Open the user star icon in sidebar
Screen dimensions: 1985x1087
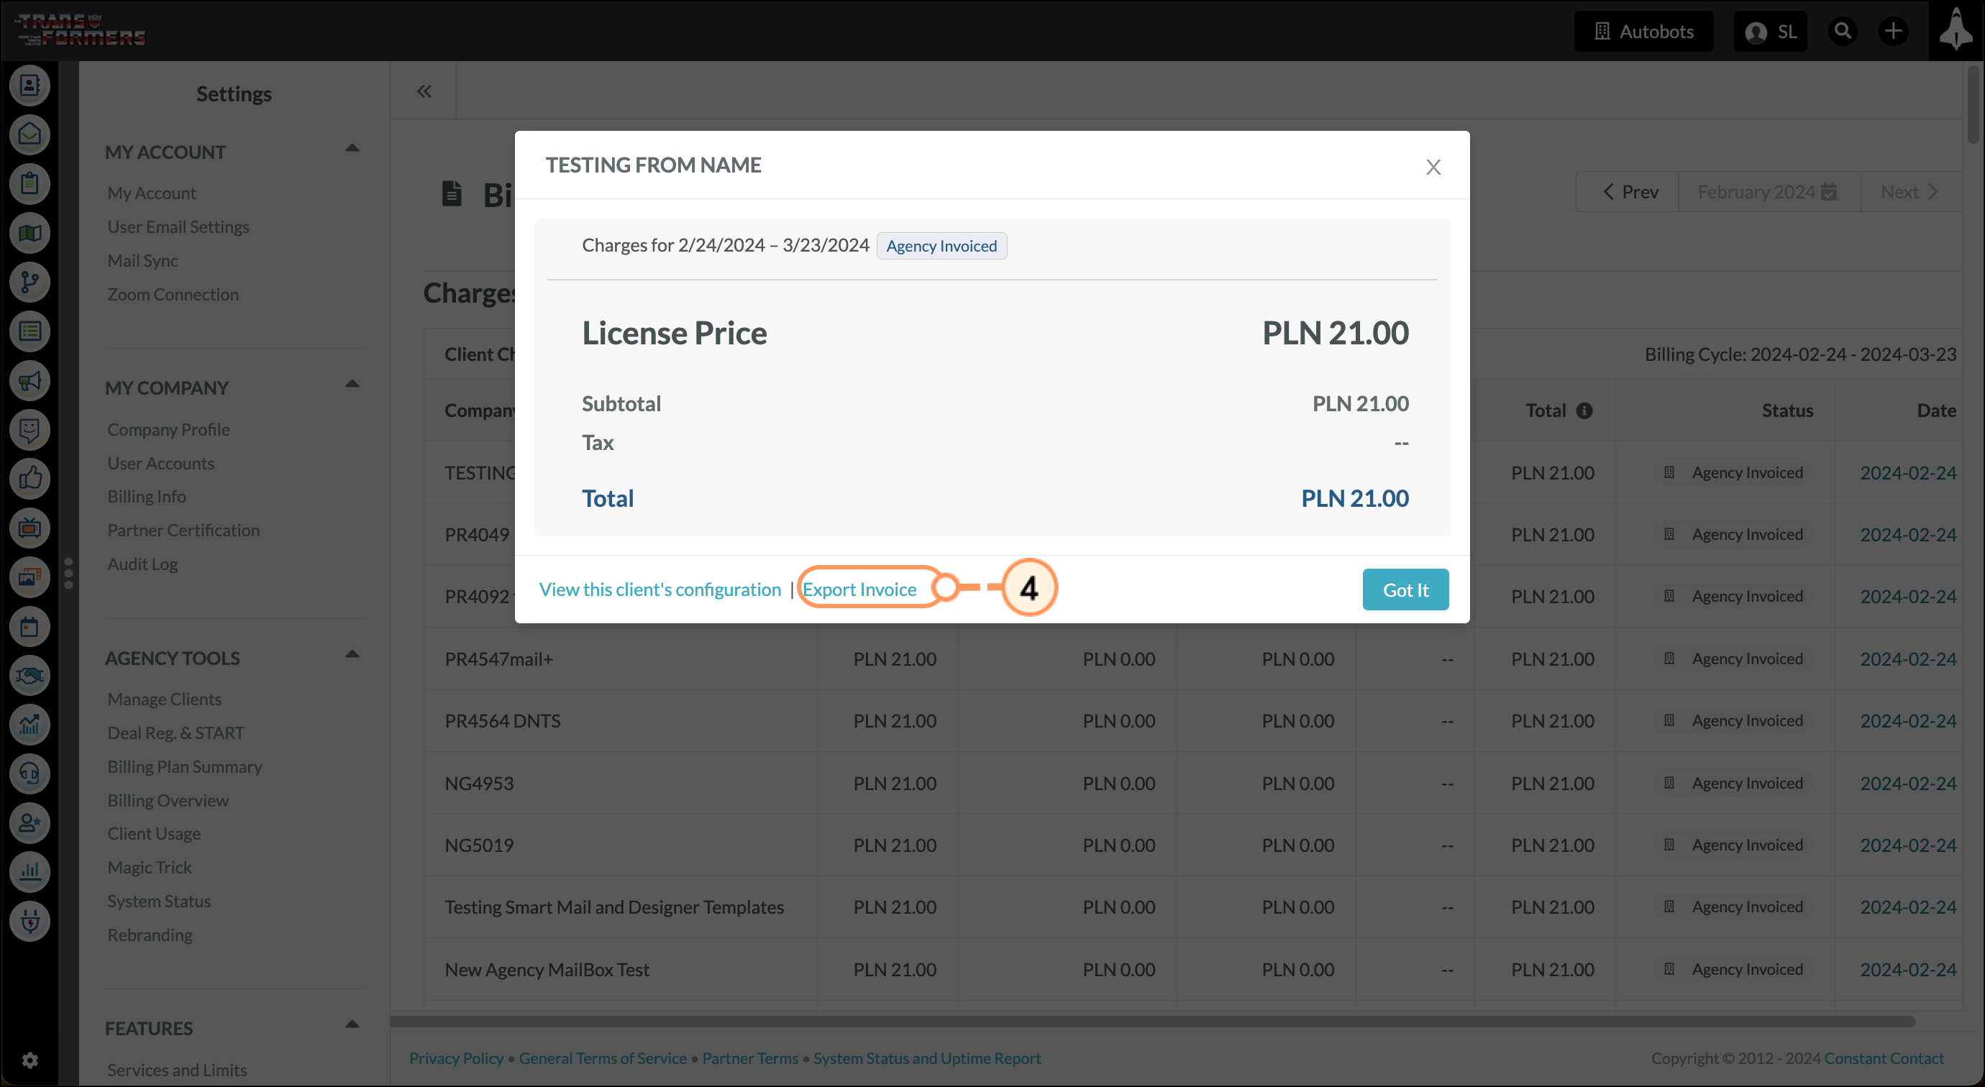(x=29, y=824)
